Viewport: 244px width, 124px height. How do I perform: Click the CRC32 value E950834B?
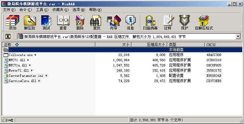click(x=214, y=76)
